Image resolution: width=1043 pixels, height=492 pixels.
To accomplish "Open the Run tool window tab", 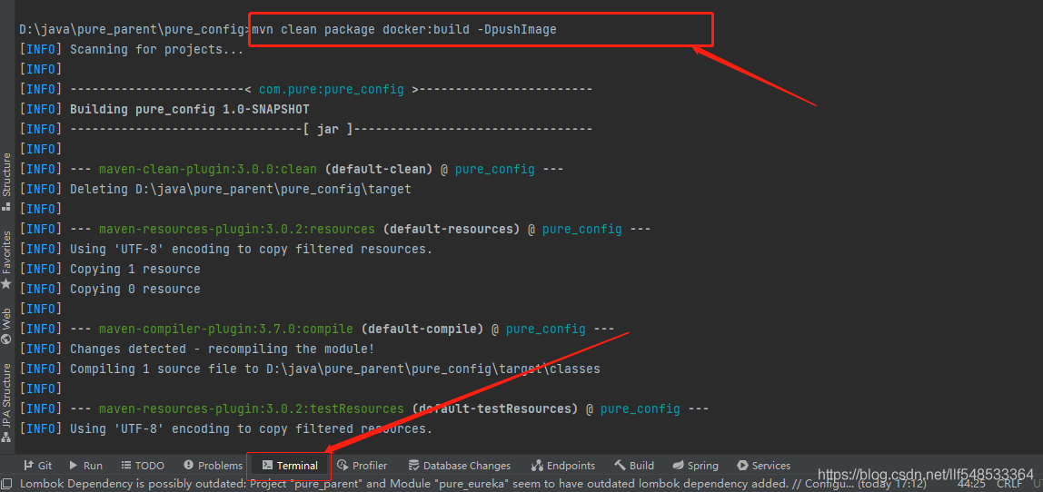I will click(85, 466).
